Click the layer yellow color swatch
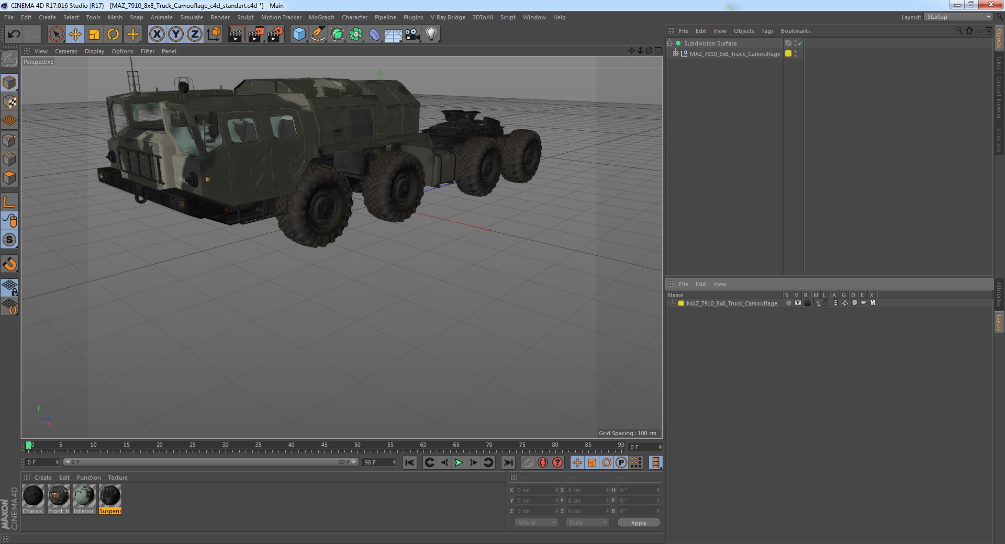The image size is (1005, 544). pos(681,303)
